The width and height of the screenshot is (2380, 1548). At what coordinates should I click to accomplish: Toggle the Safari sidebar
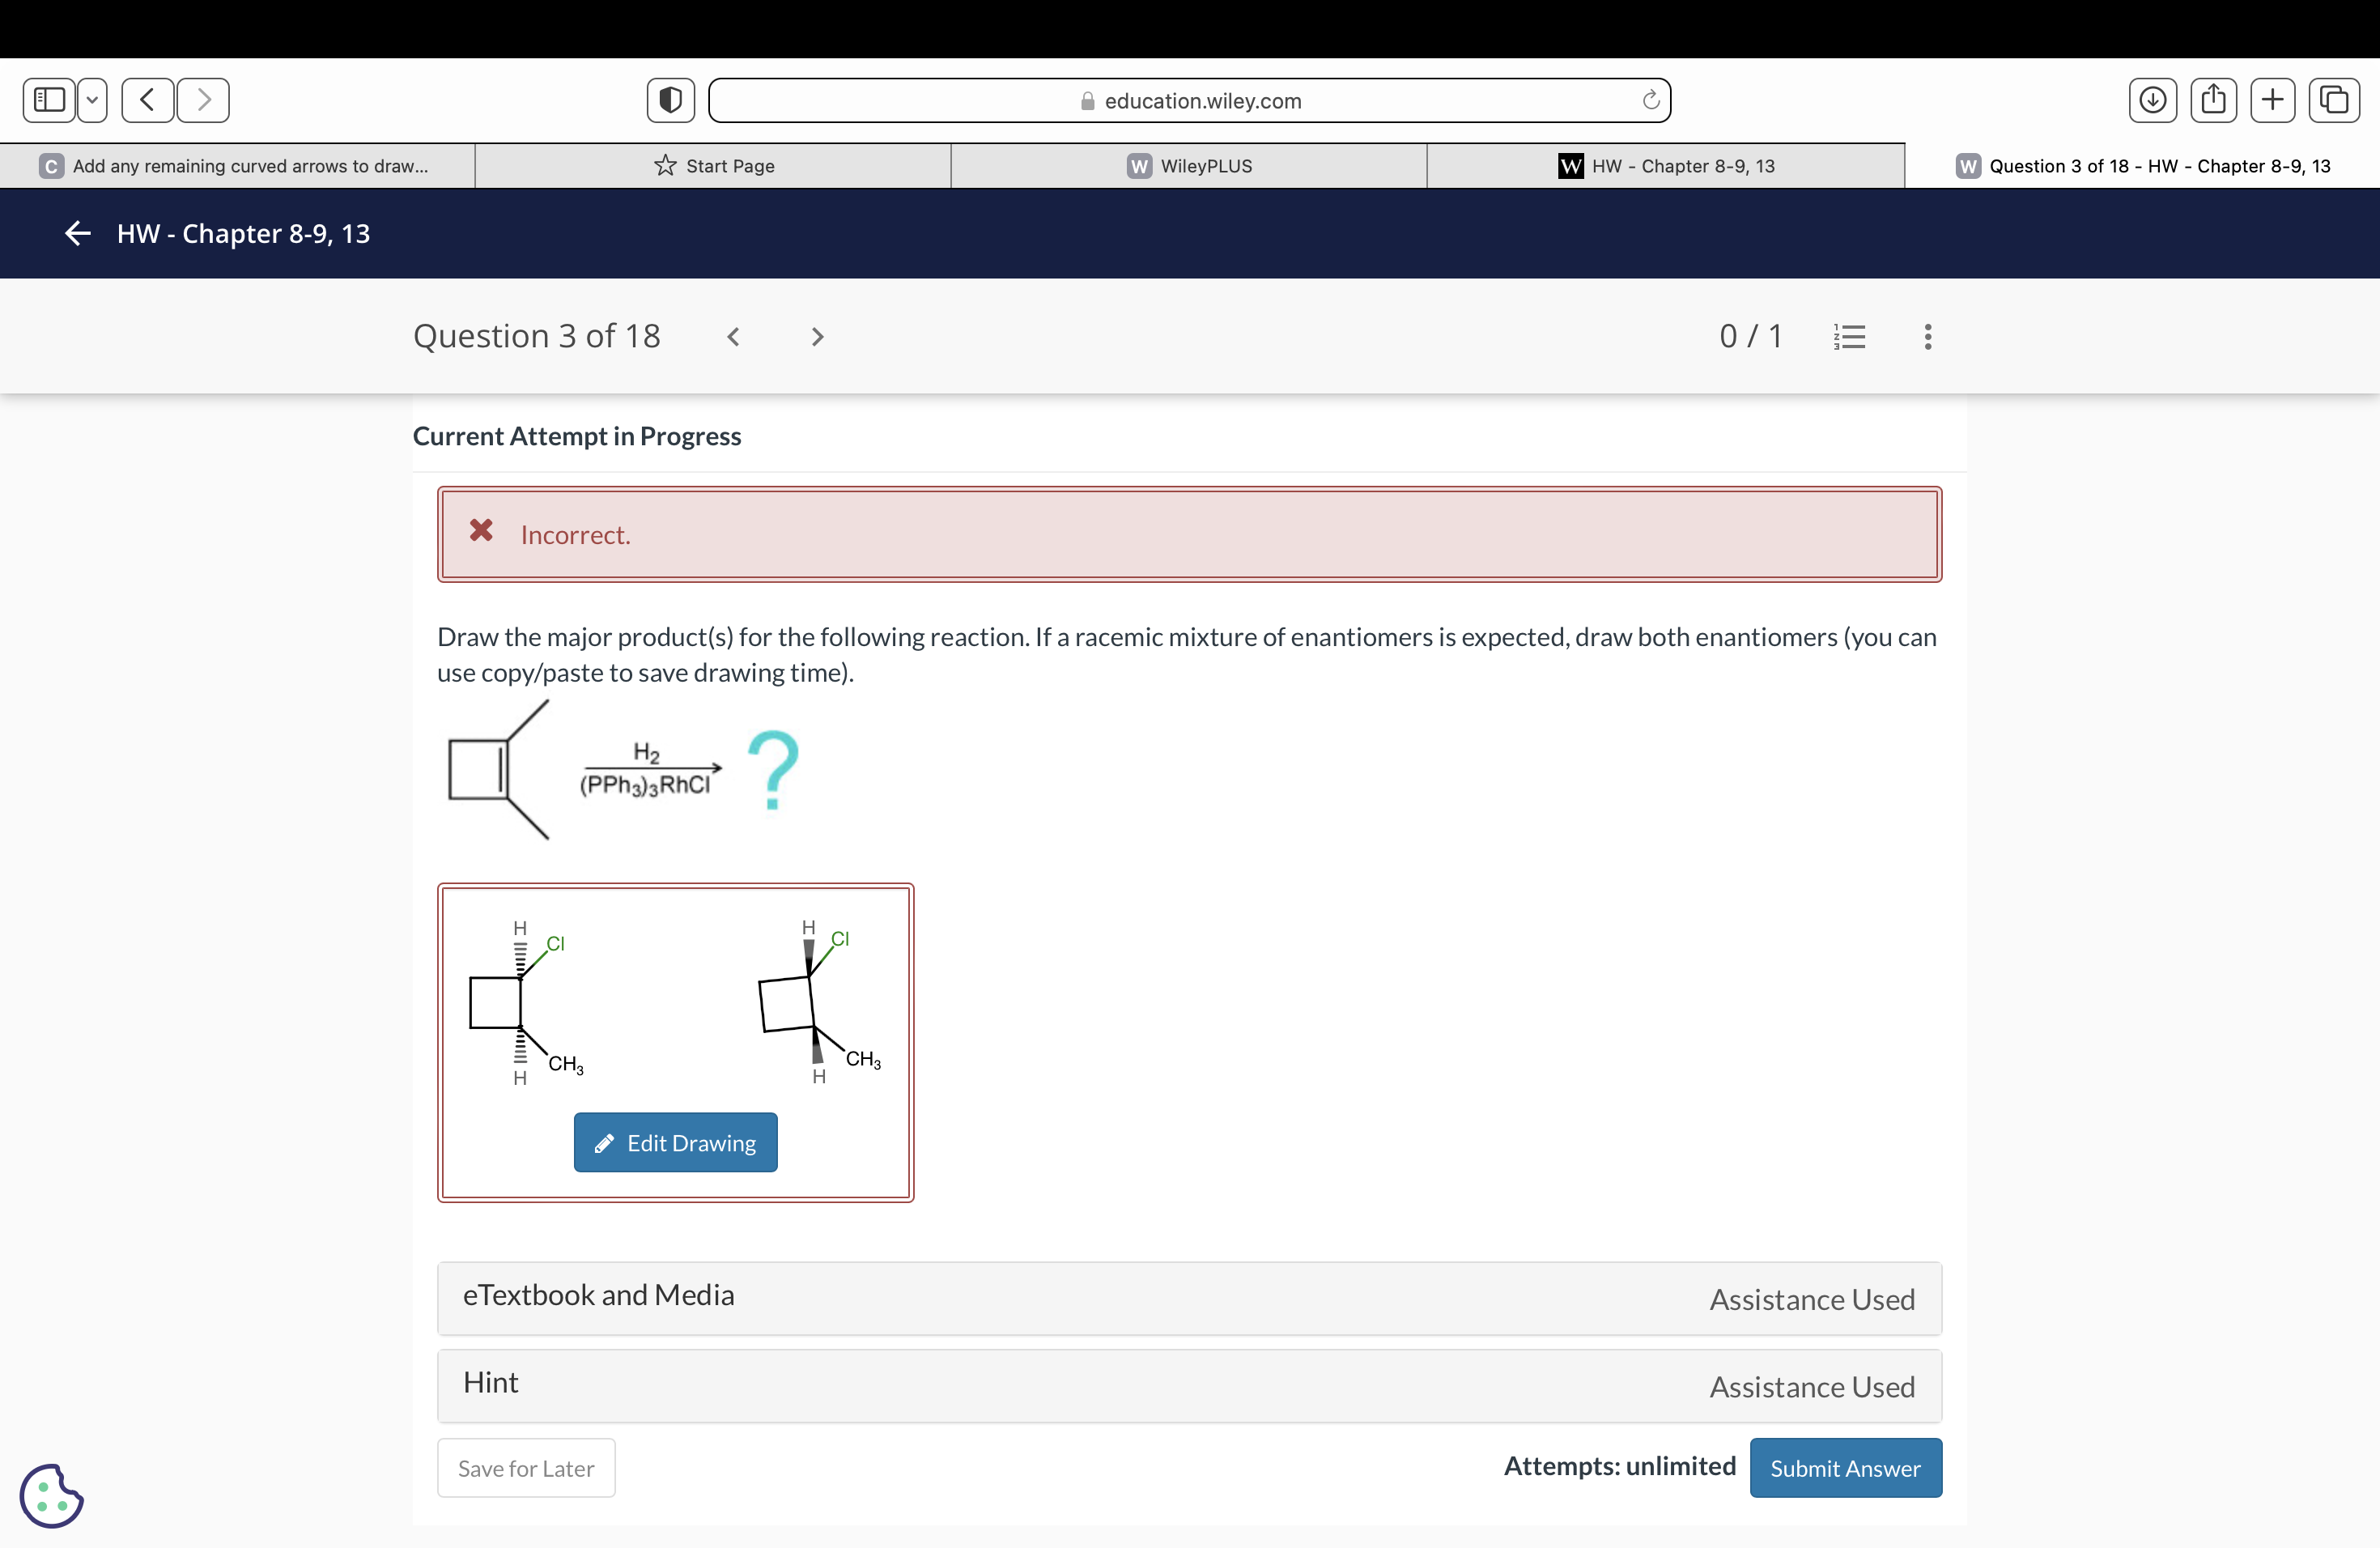pos(46,99)
